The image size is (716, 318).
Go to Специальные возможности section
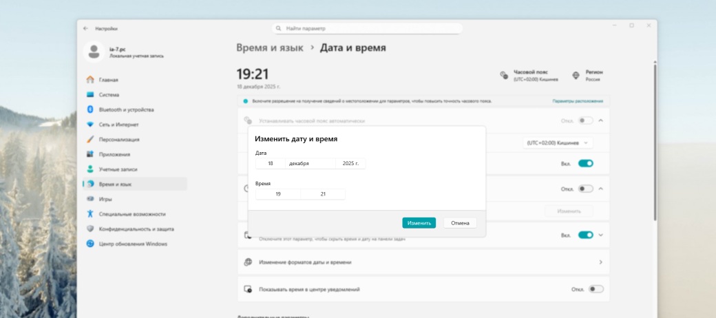(131, 214)
